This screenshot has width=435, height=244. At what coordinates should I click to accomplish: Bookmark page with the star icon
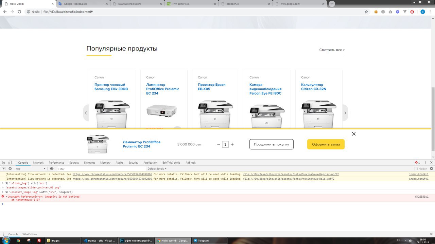click(x=366, y=12)
